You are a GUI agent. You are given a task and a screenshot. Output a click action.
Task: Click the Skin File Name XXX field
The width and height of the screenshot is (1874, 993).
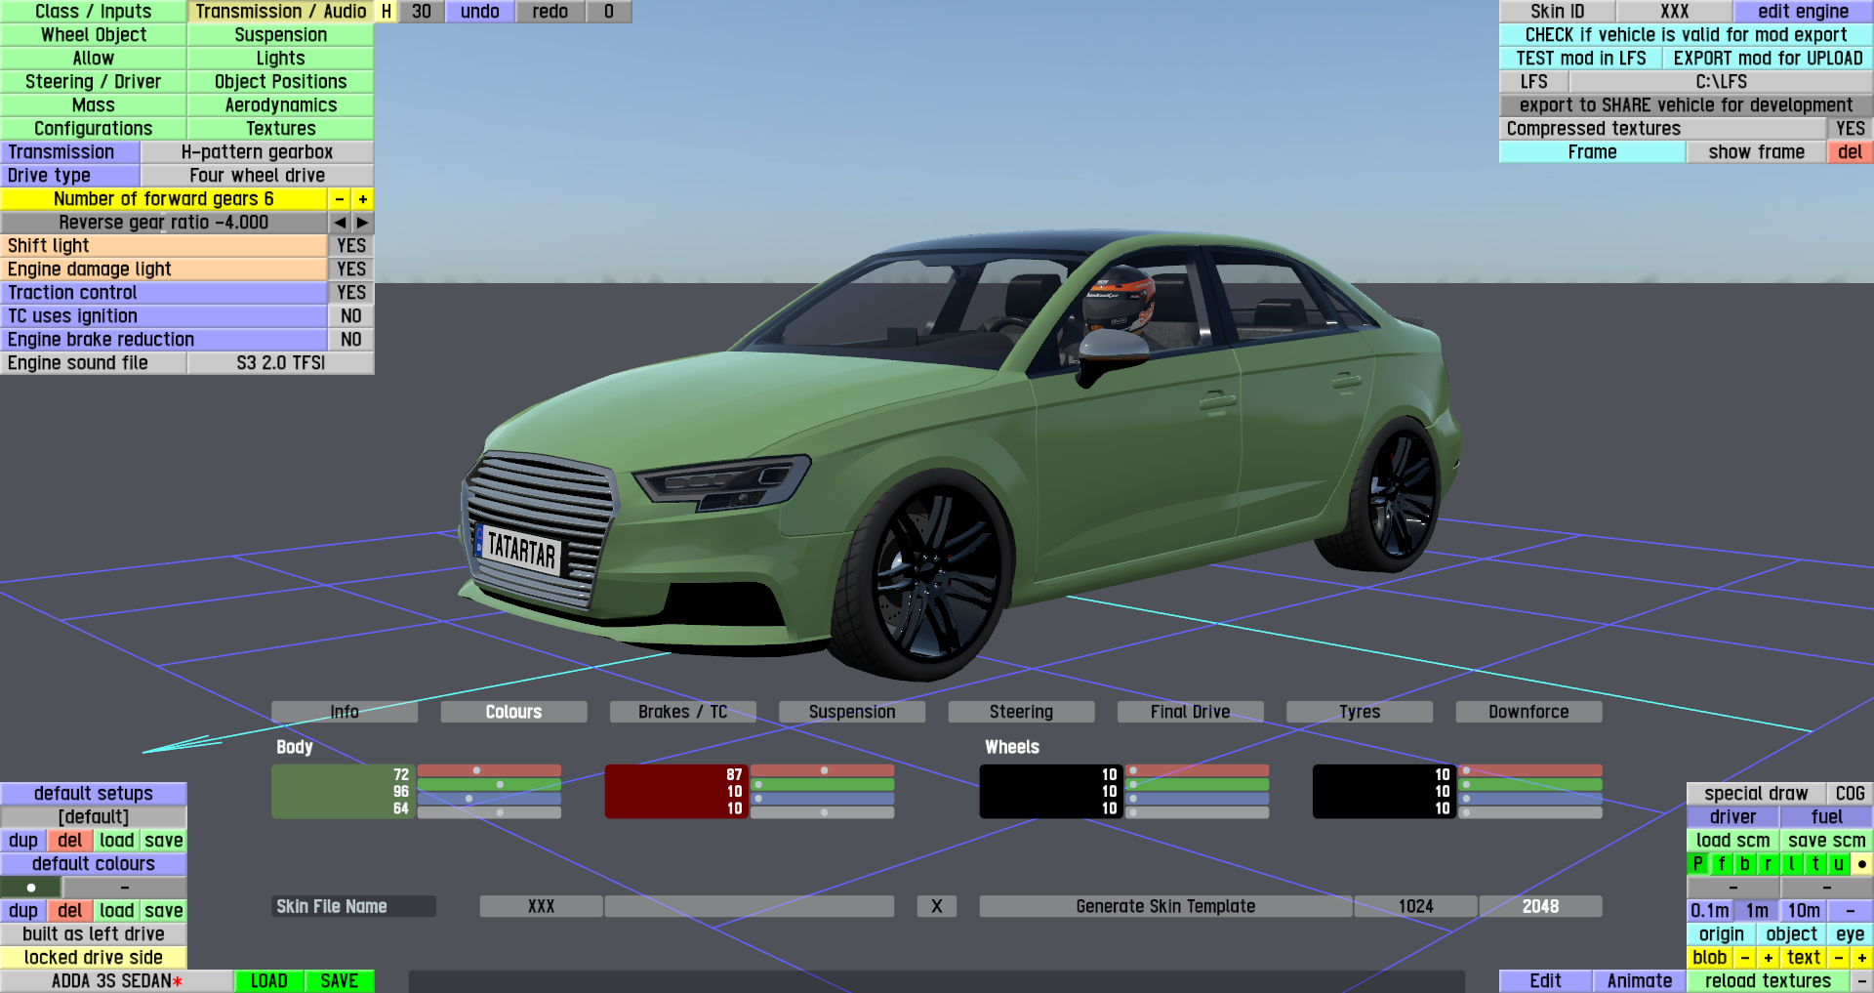coord(542,906)
